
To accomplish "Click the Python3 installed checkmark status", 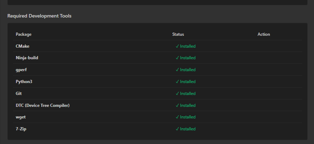I will [186, 82].
